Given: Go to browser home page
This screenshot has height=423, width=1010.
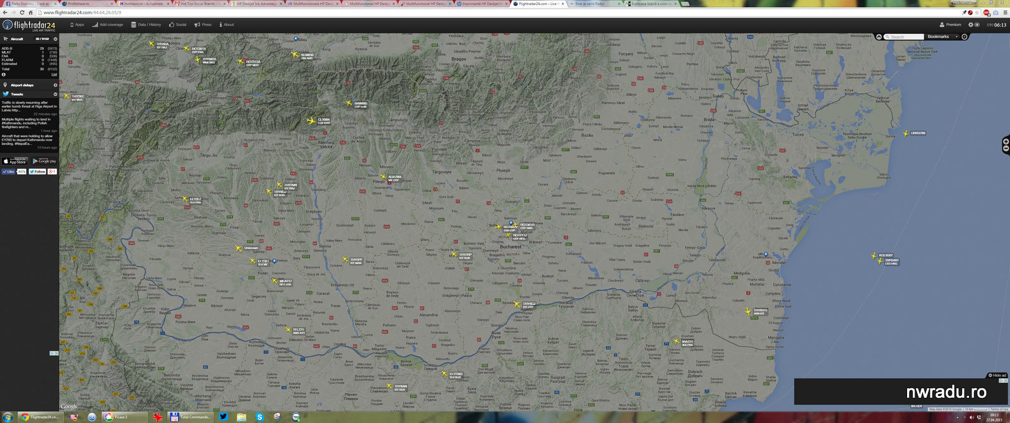Looking at the screenshot, I should pos(32,13).
